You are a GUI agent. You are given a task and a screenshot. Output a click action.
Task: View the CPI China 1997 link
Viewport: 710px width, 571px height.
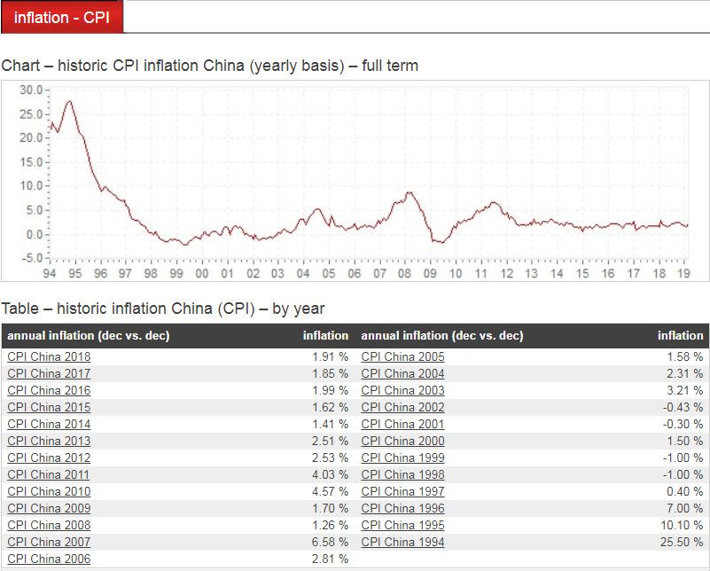(x=403, y=491)
